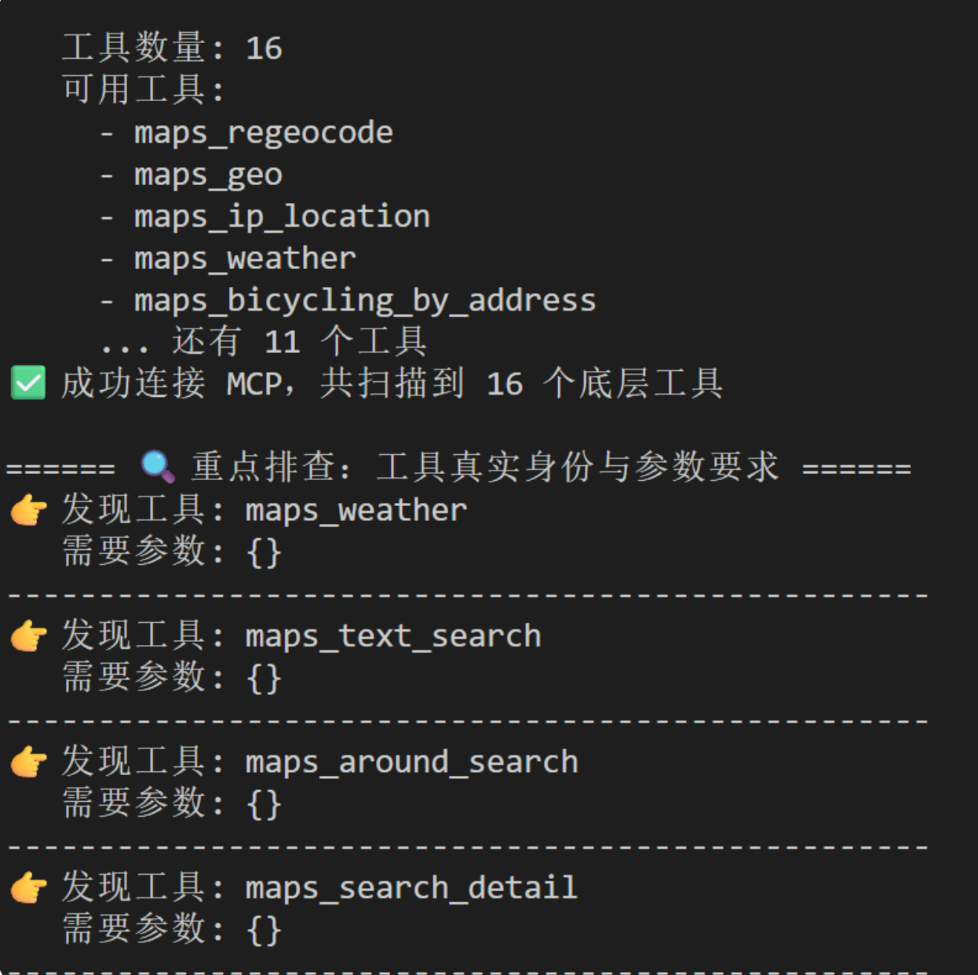Click the '成功连接 MCP' status message
This screenshot has width=978, height=975.
(x=392, y=384)
